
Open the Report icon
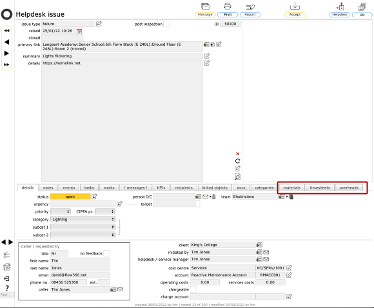coord(250,6)
